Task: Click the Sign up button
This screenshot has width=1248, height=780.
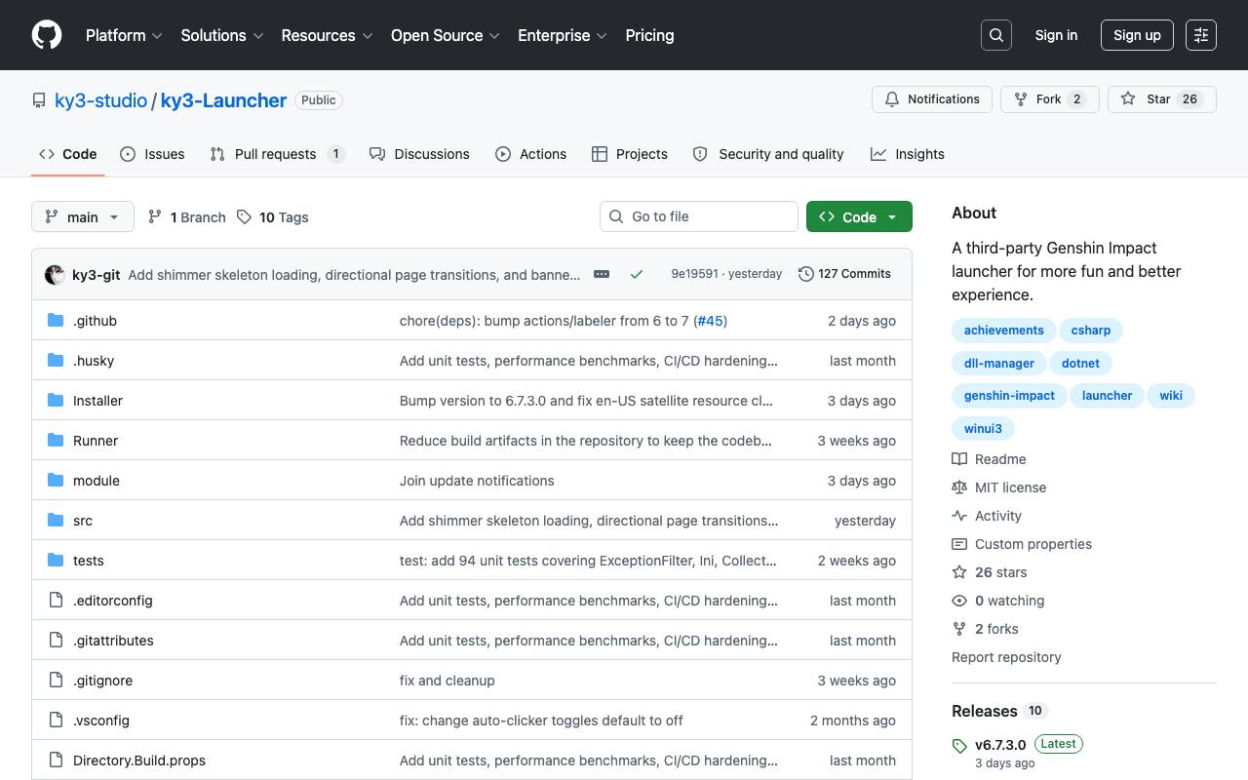Action: (1137, 35)
